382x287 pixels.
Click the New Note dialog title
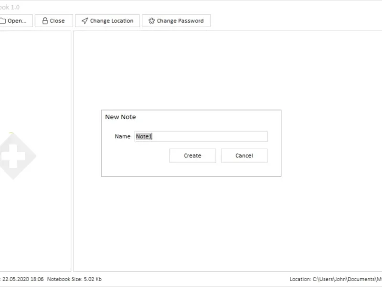tap(120, 117)
